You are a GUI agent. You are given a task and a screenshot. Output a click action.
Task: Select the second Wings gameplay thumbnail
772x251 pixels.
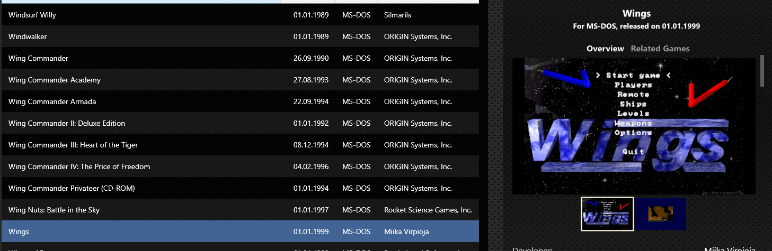pyautogui.click(x=660, y=214)
